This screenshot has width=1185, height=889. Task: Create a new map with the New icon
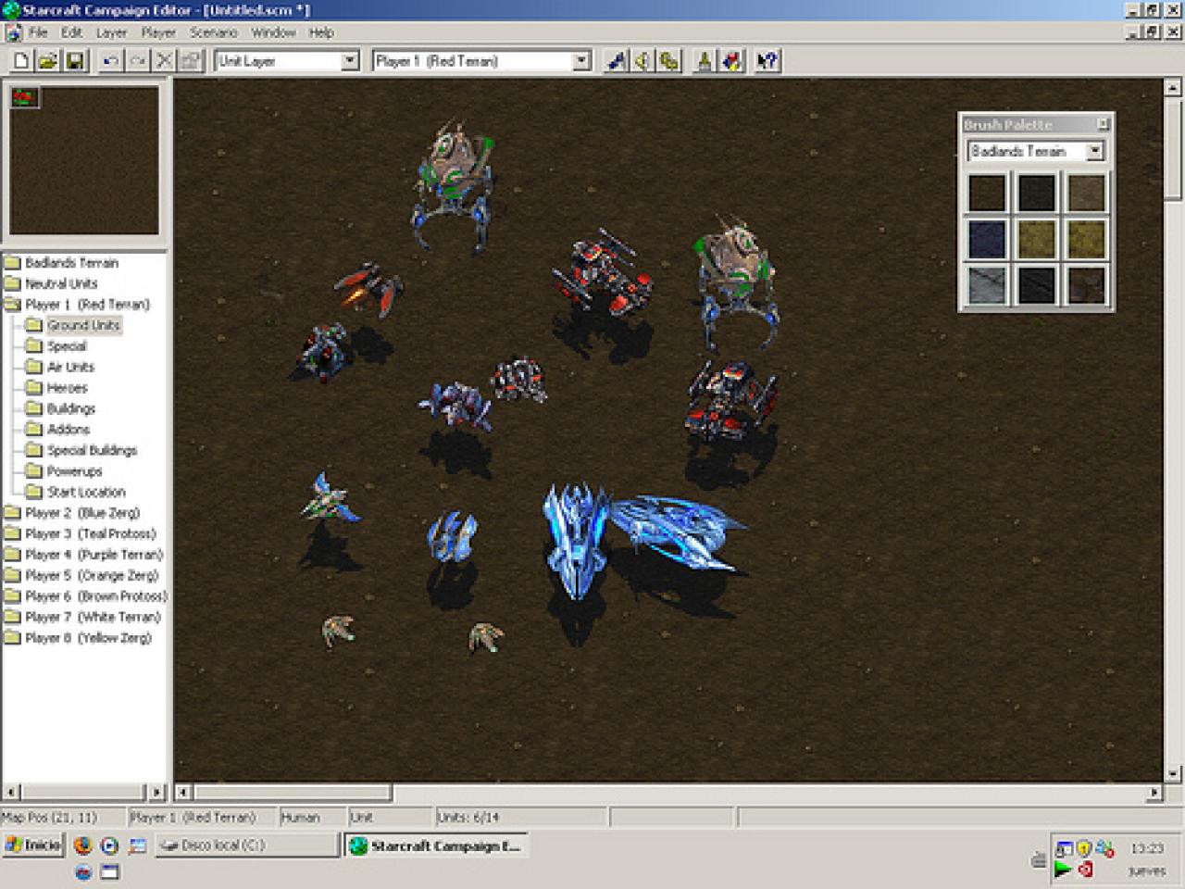pyautogui.click(x=21, y=61)
